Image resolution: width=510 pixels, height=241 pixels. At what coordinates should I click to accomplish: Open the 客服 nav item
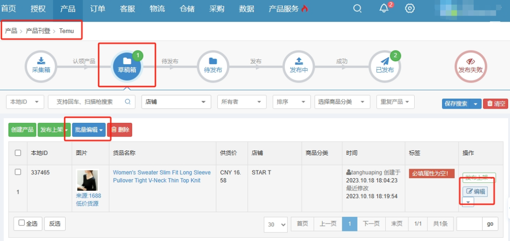coord(127,9)
